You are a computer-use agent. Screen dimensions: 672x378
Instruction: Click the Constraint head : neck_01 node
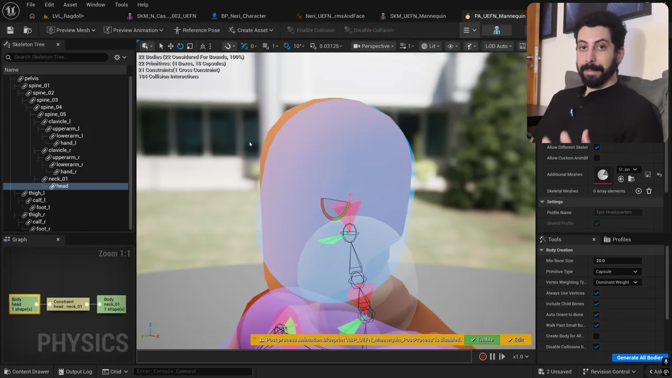[68, 304]
